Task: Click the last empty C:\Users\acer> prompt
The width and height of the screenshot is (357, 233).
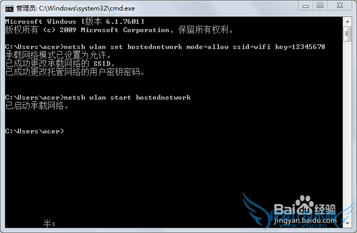Action: click(35, 131)
